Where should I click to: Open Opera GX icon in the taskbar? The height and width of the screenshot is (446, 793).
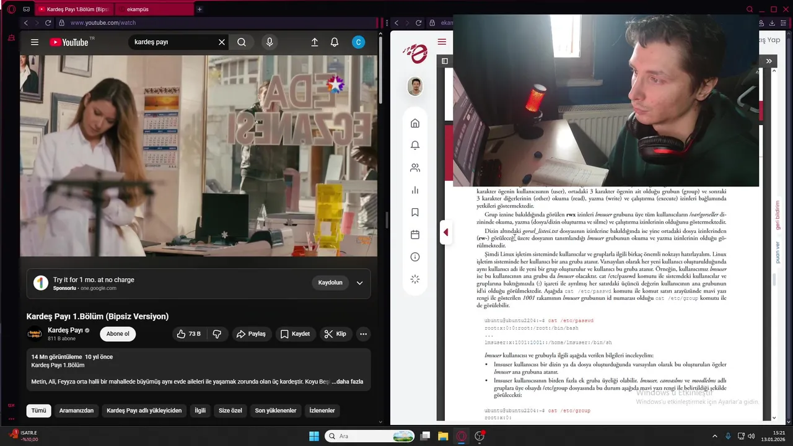(461, 436)
